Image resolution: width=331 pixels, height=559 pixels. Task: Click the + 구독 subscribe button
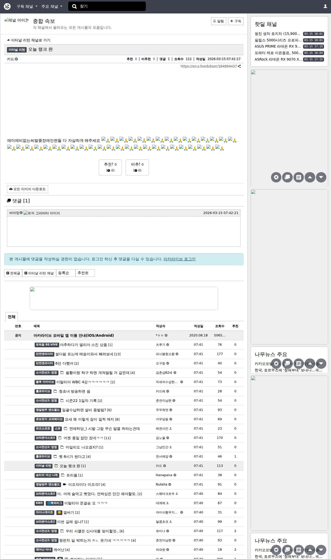point(236,21)
